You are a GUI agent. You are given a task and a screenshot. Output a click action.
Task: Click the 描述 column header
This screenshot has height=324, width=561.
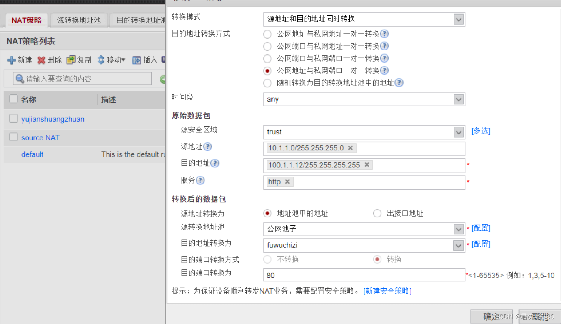coord(109,100)
